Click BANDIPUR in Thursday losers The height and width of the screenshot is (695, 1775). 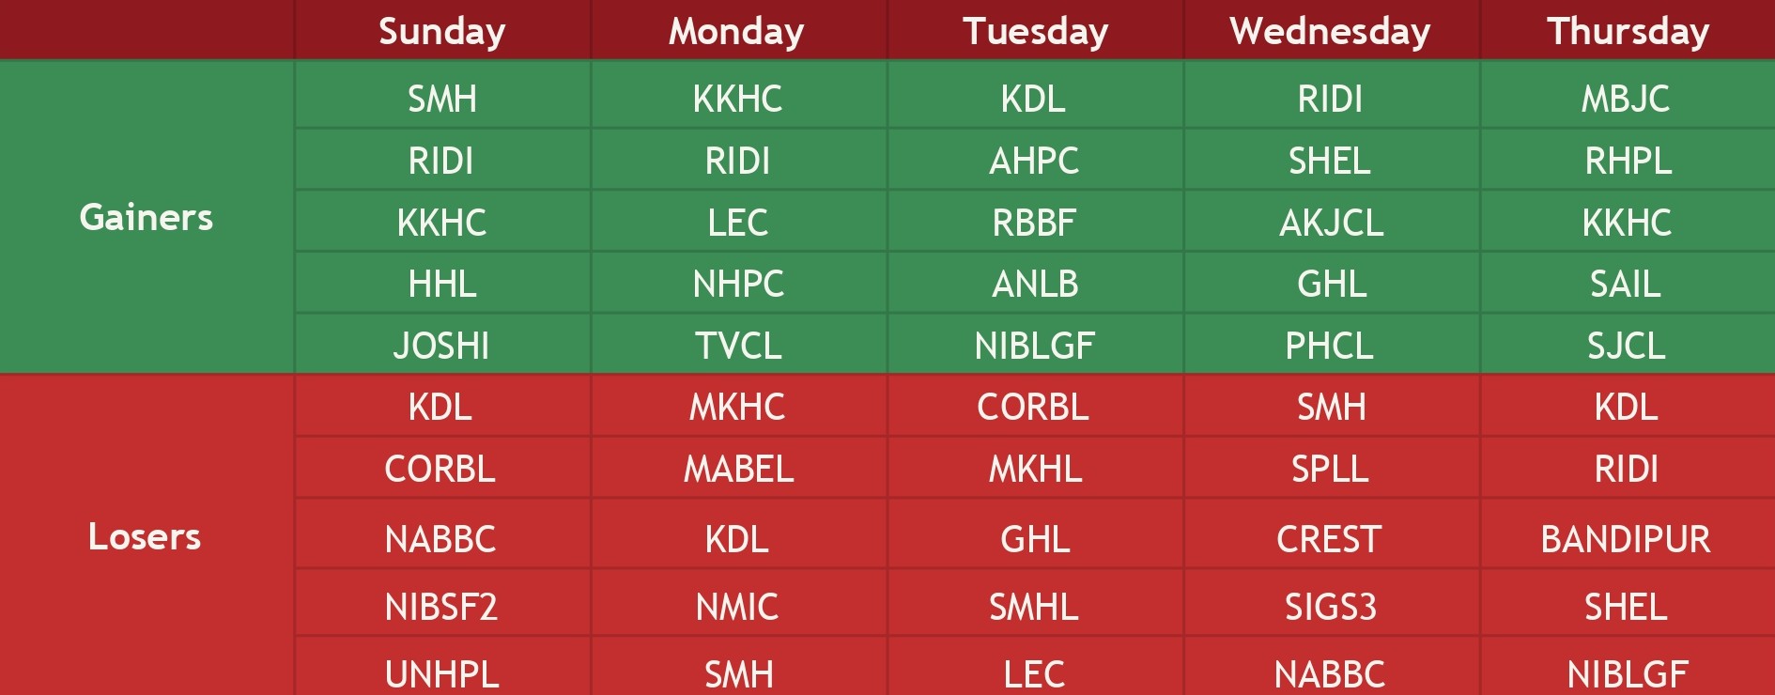pyautogui.click(x=1626, y=539)
